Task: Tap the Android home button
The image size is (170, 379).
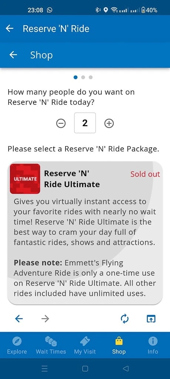Action: coord(85,369)
